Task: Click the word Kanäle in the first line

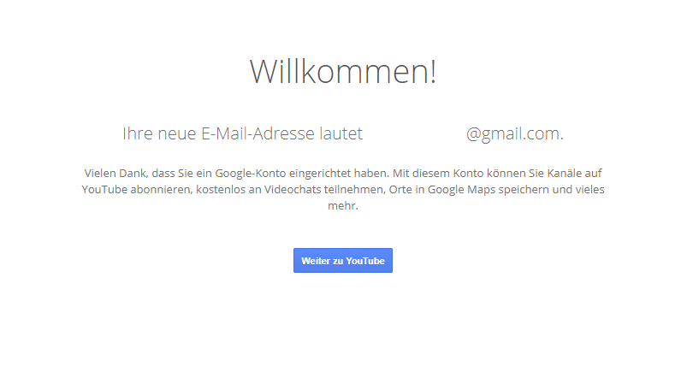Action: tap(564, 174)
